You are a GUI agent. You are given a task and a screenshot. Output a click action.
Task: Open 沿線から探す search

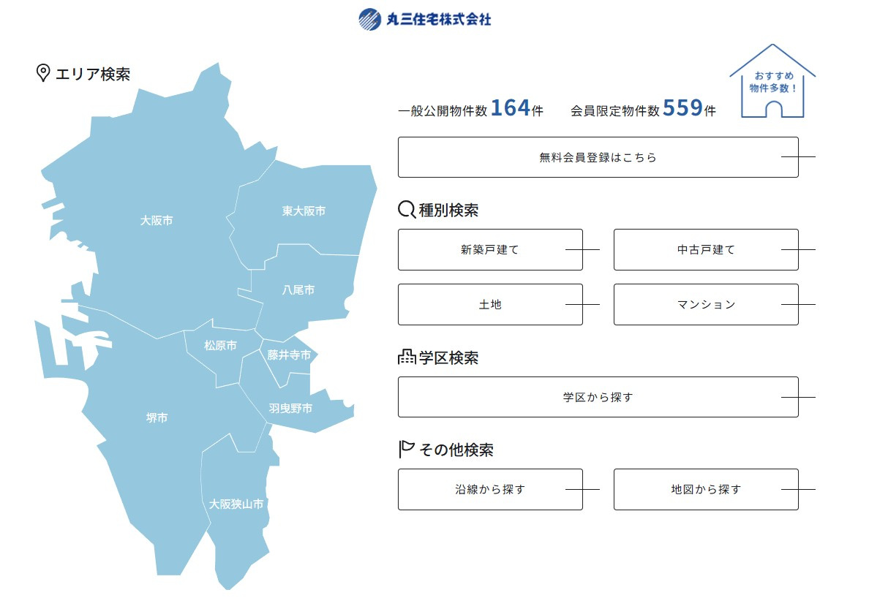click(489, 489)
